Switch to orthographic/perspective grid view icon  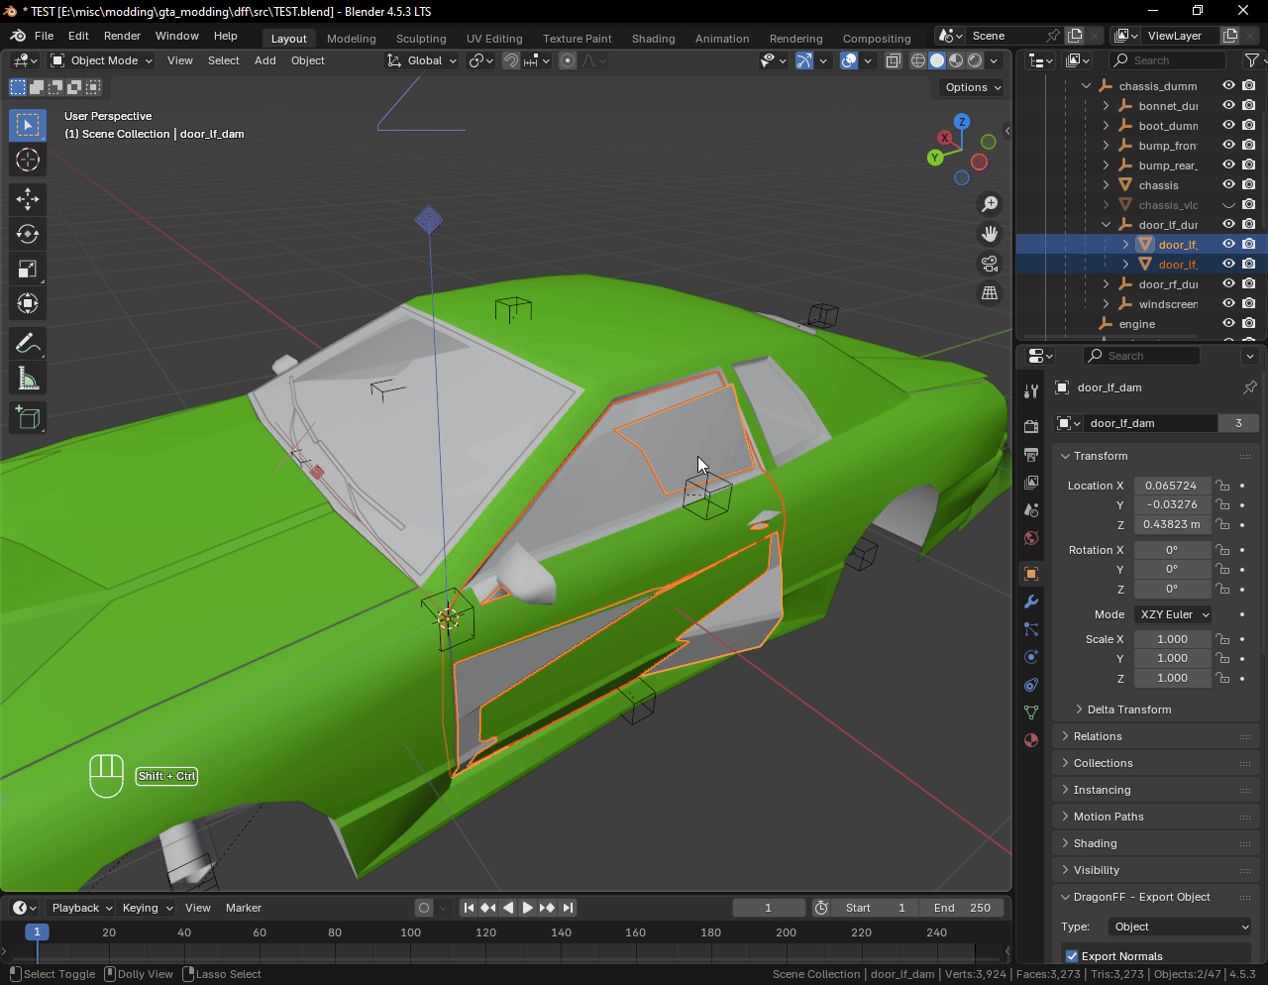[x=989, y=293]
